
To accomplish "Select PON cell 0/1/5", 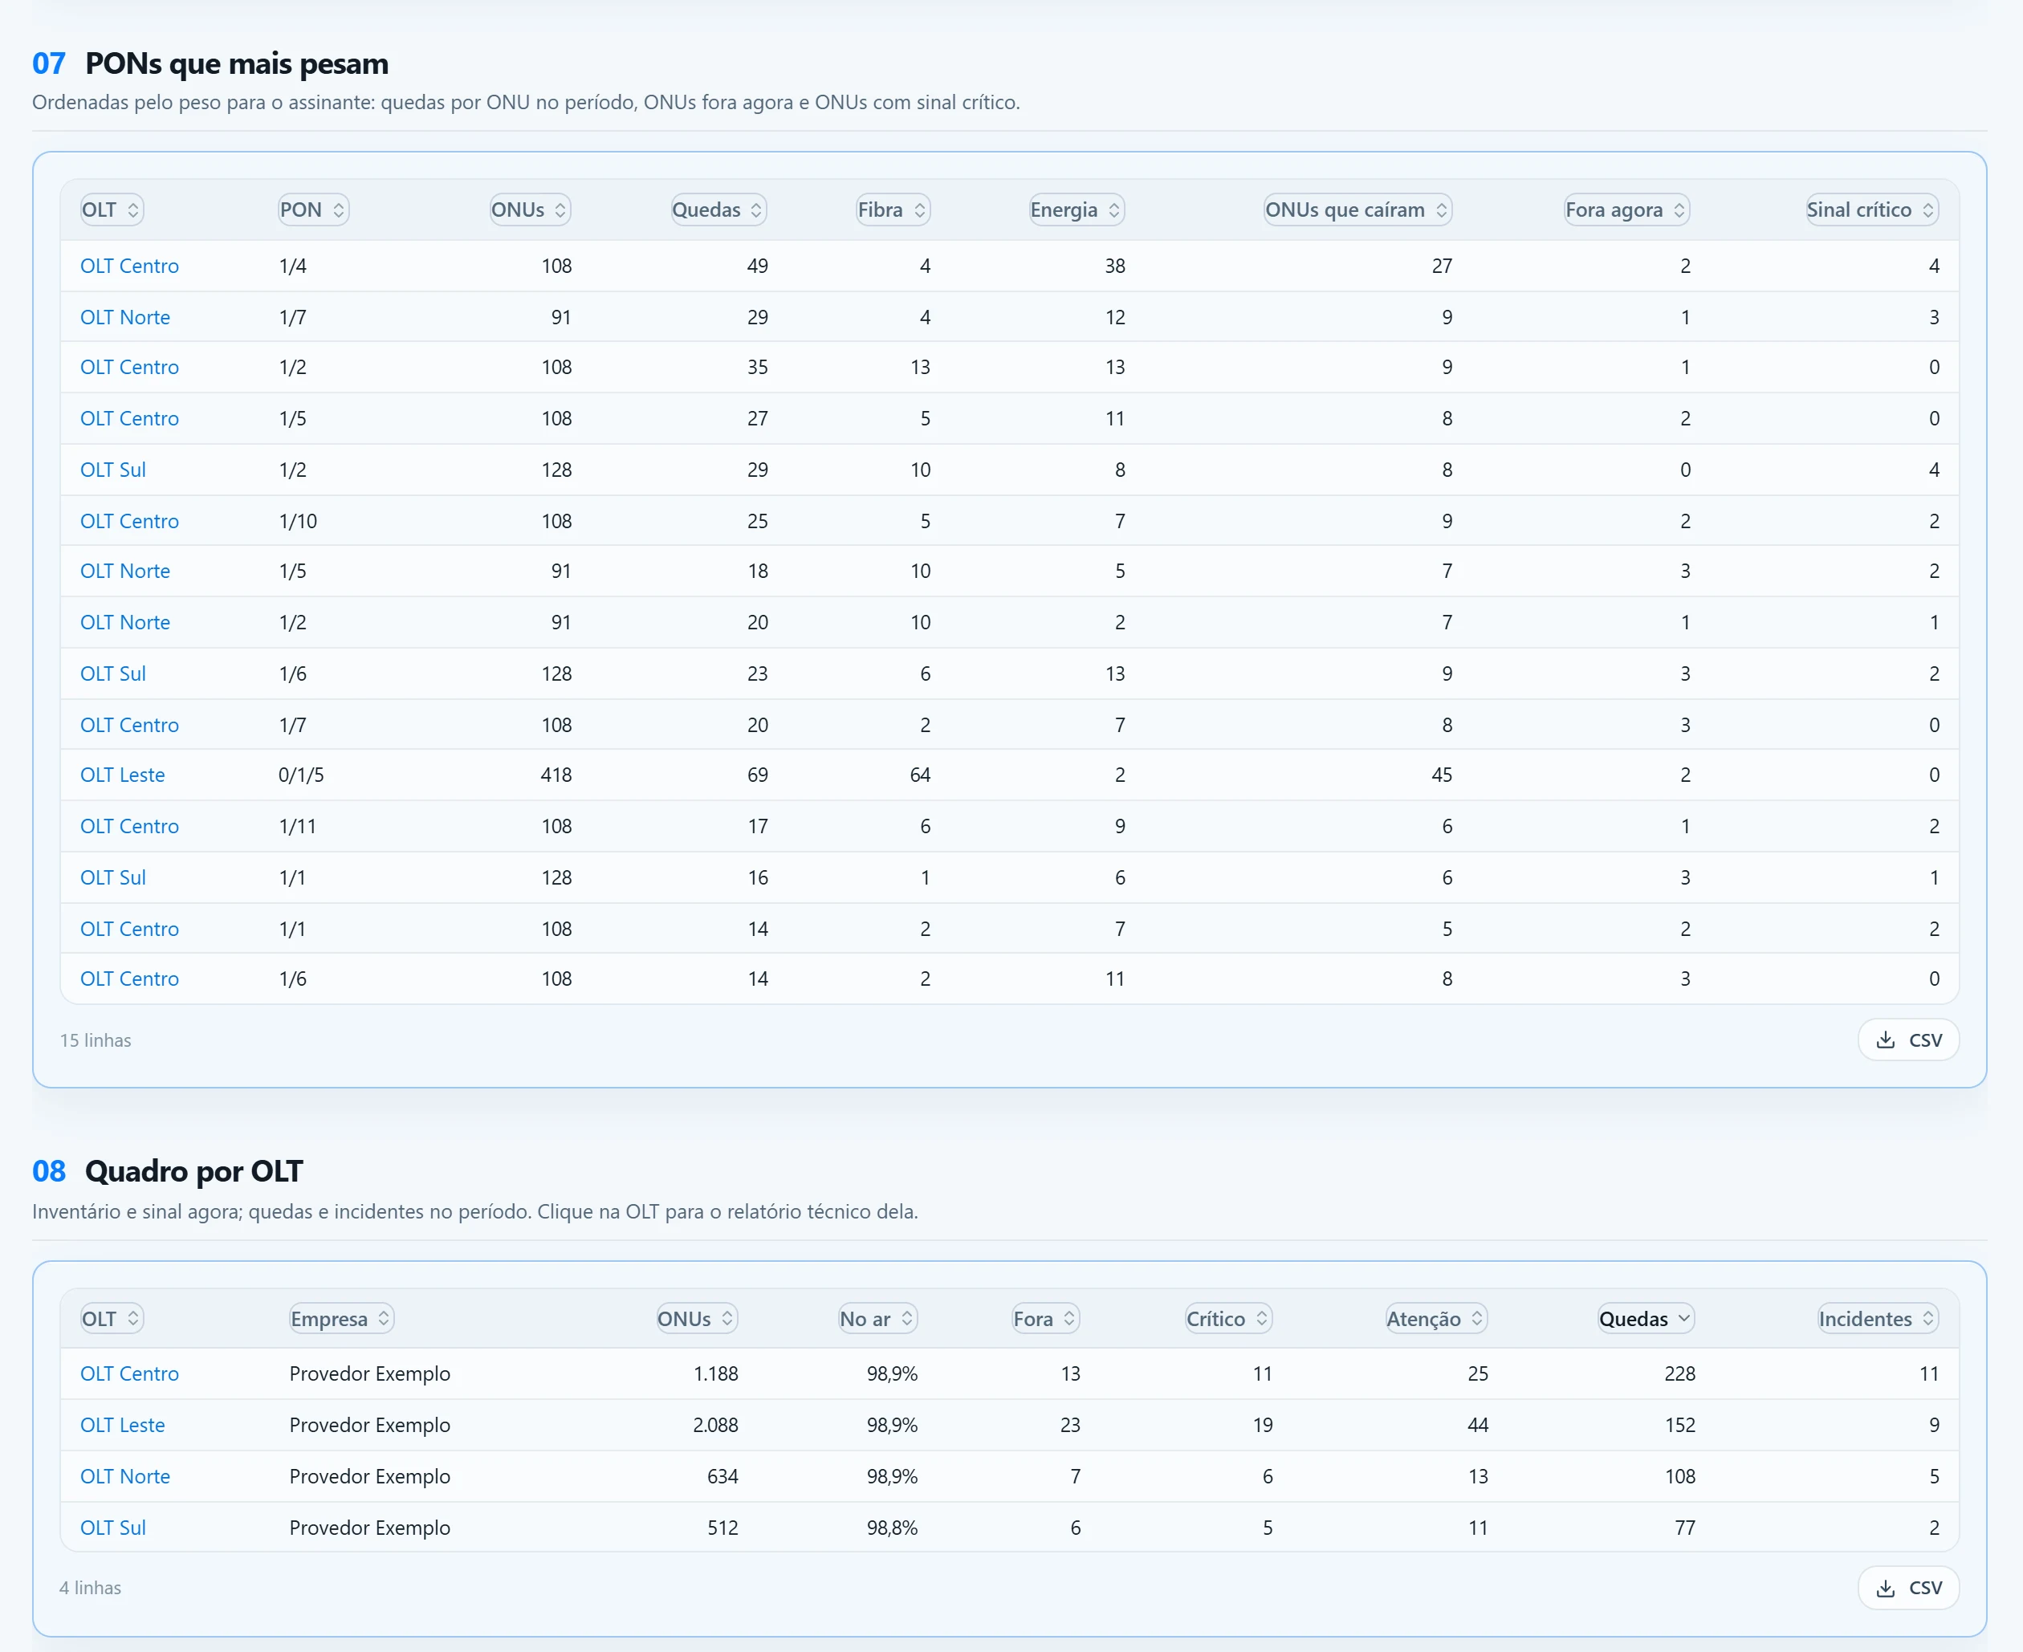I will [302, 775].
